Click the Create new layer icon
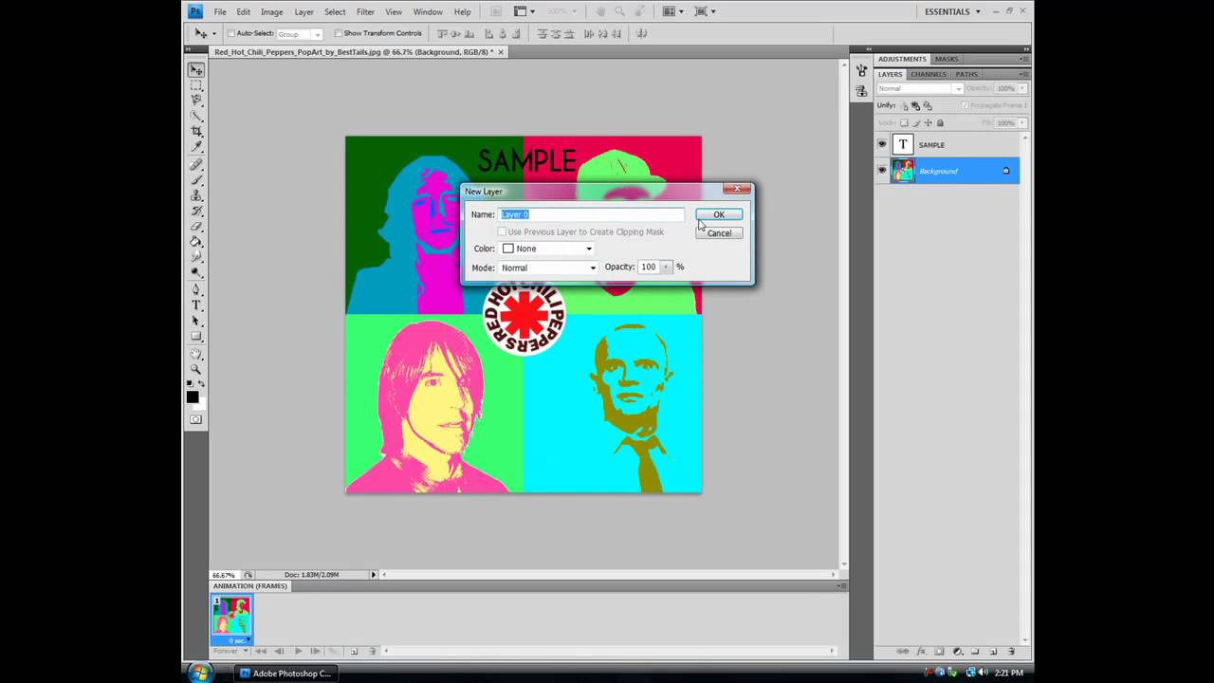The height and width of the screenshot is (683, 1214). pos(993,652)
